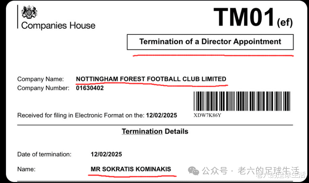Select the barcode code XDW7K86Y
Screen dimensions: 309x183
pyautogui.click(x=207, y=115)
